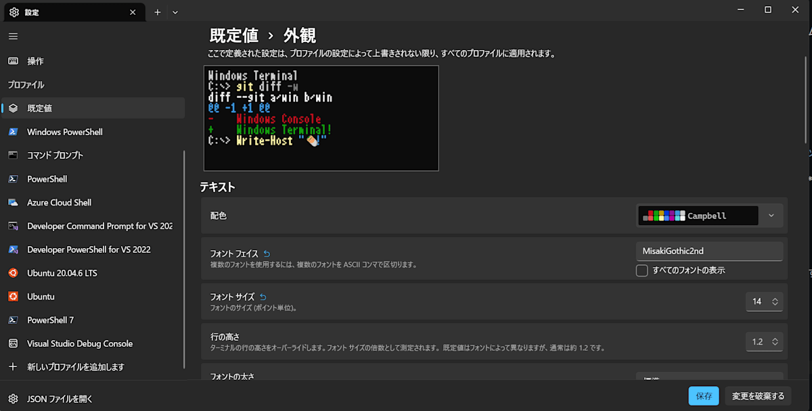The image size is (812, 411).
Task: Click the Ubuntu profile icon
Action: pyautogui.click(x=13, y=296)
